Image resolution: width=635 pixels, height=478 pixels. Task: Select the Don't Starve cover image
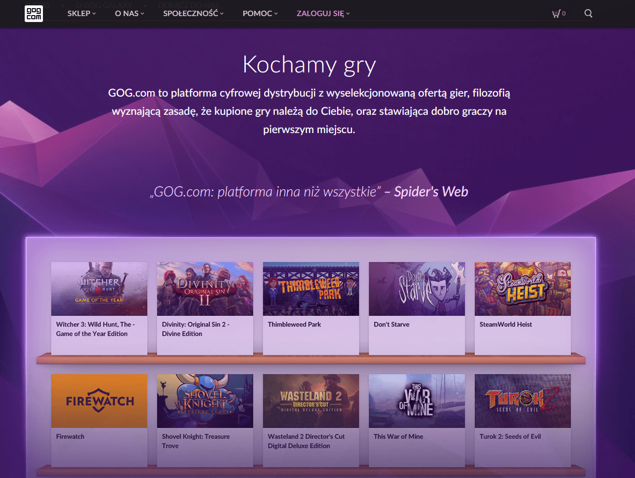pos(417,289)
